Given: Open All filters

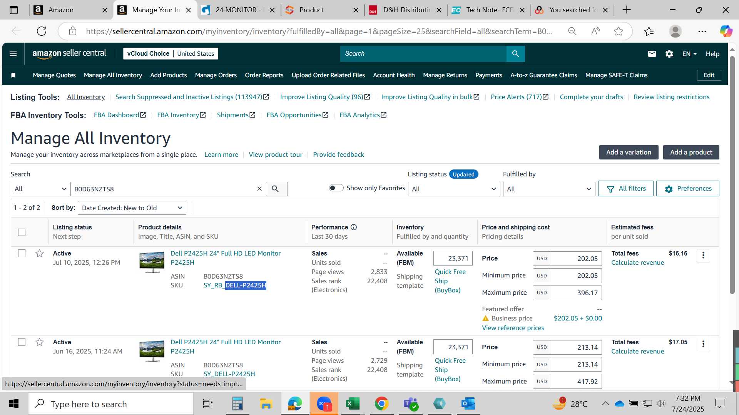Looking at the screenshot, I should (625, 188).
